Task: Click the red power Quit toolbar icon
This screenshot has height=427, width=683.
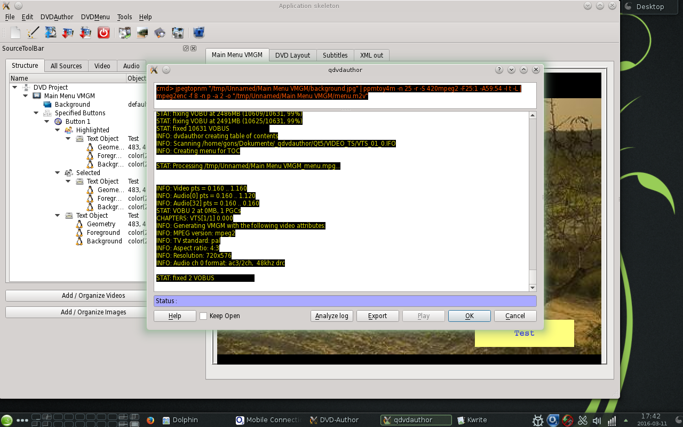Action: click(103, 33)
